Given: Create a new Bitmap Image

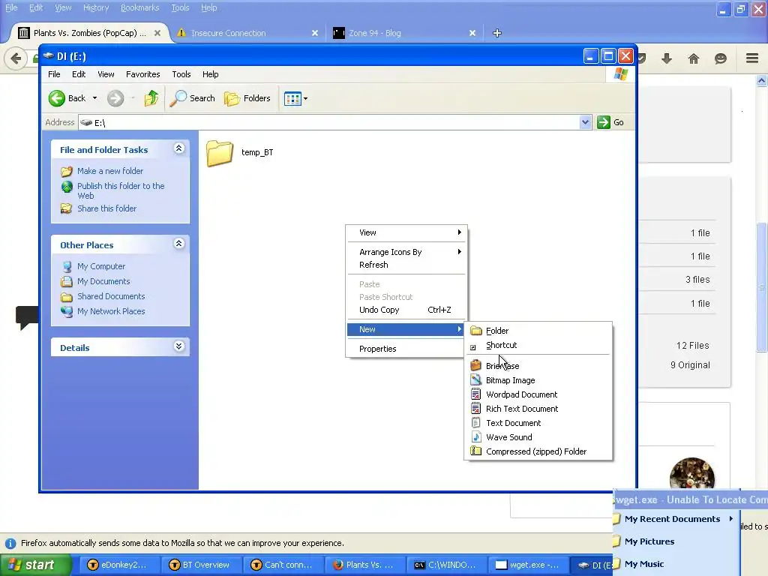Looking at the screenshot, I should pos(538,380).
